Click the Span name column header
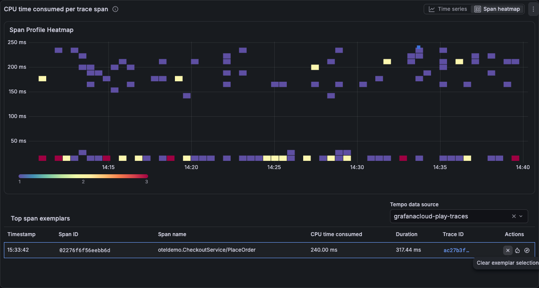The height and width of the screenshot is (288, 539). pyautogui.click(x=172, y=234)
